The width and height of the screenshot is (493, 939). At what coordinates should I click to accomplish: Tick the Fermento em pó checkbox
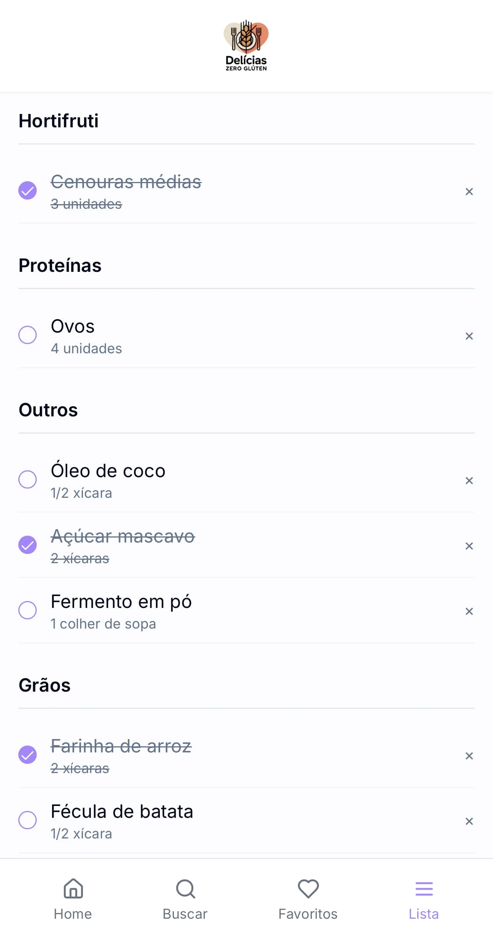[x=28, y=610]
